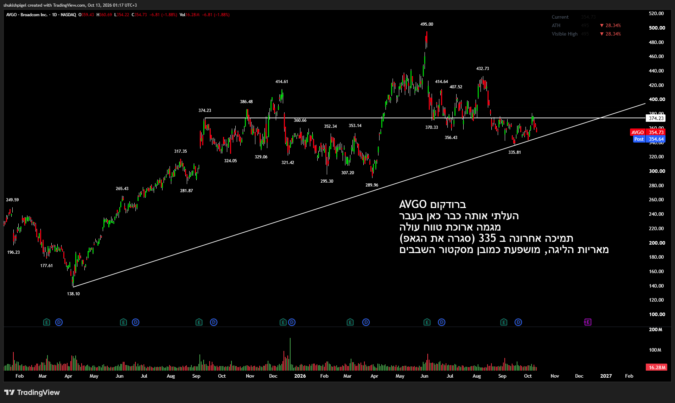The width and height of the screenshot is (675, 403).
Task: Open the earnings E marker near March 2026
Action: click(x=350, y=322)
